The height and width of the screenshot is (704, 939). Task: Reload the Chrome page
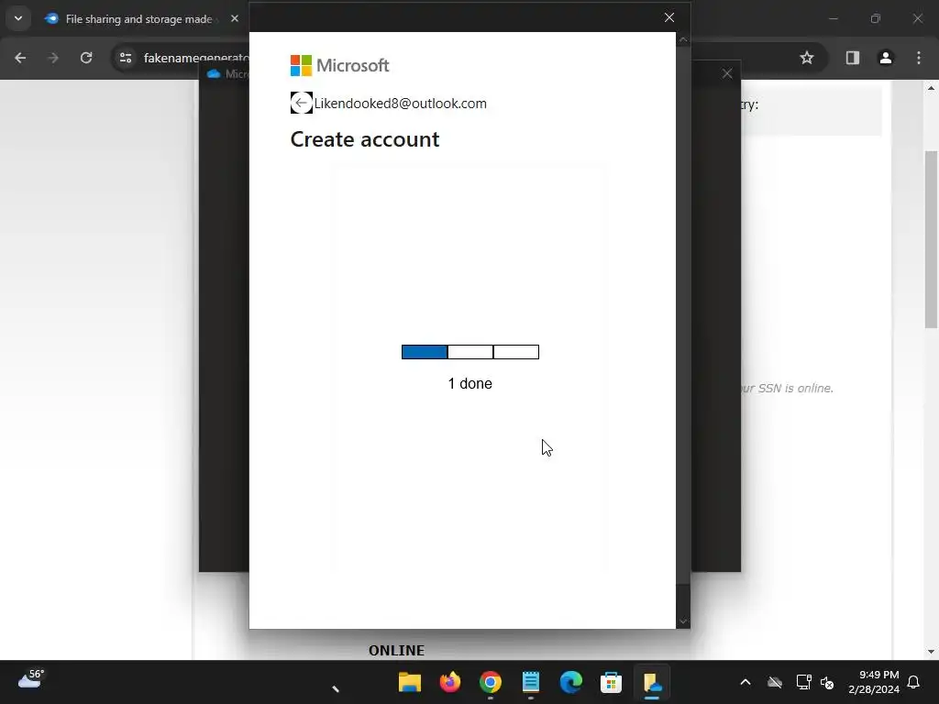tap(86, 58)
